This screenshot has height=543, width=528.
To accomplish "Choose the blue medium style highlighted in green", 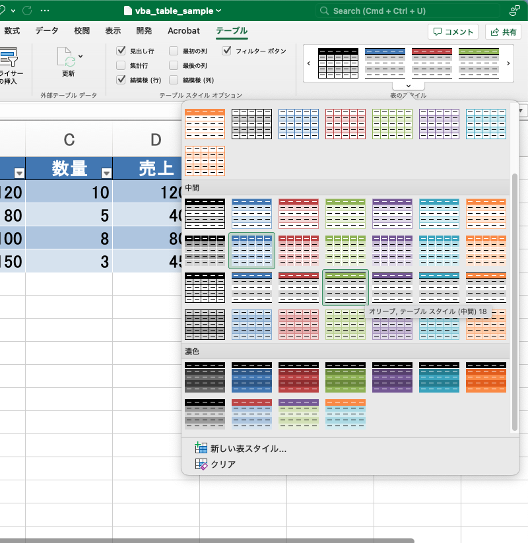I will [251, 251].
